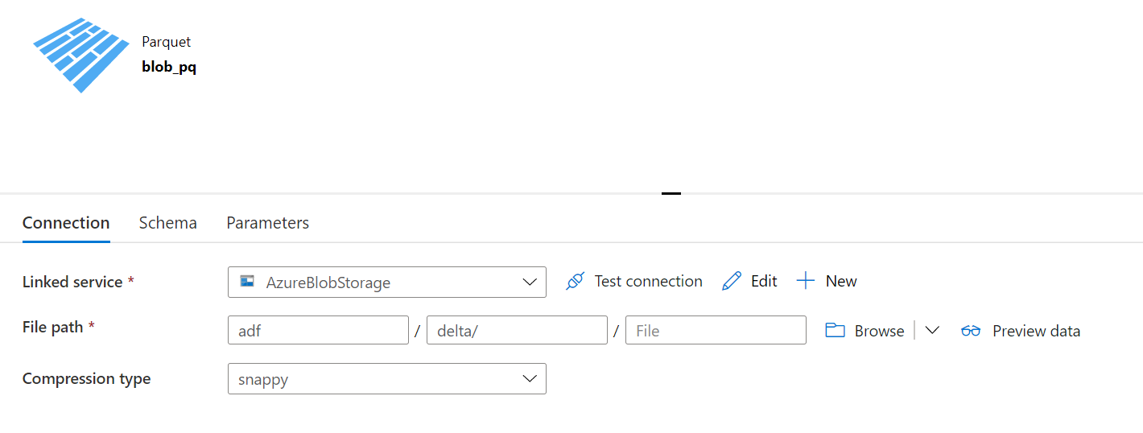Click the Preview data glasses icon
Viewport: 1143px width, 433px height.
[x=971, y=331]
